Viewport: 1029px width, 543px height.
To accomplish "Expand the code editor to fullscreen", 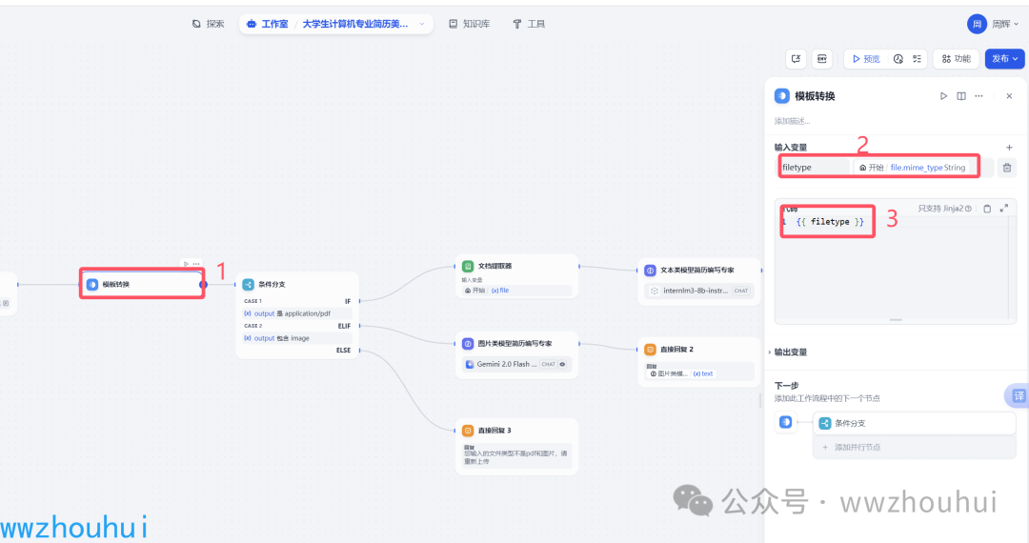I will click(1003, 209).
